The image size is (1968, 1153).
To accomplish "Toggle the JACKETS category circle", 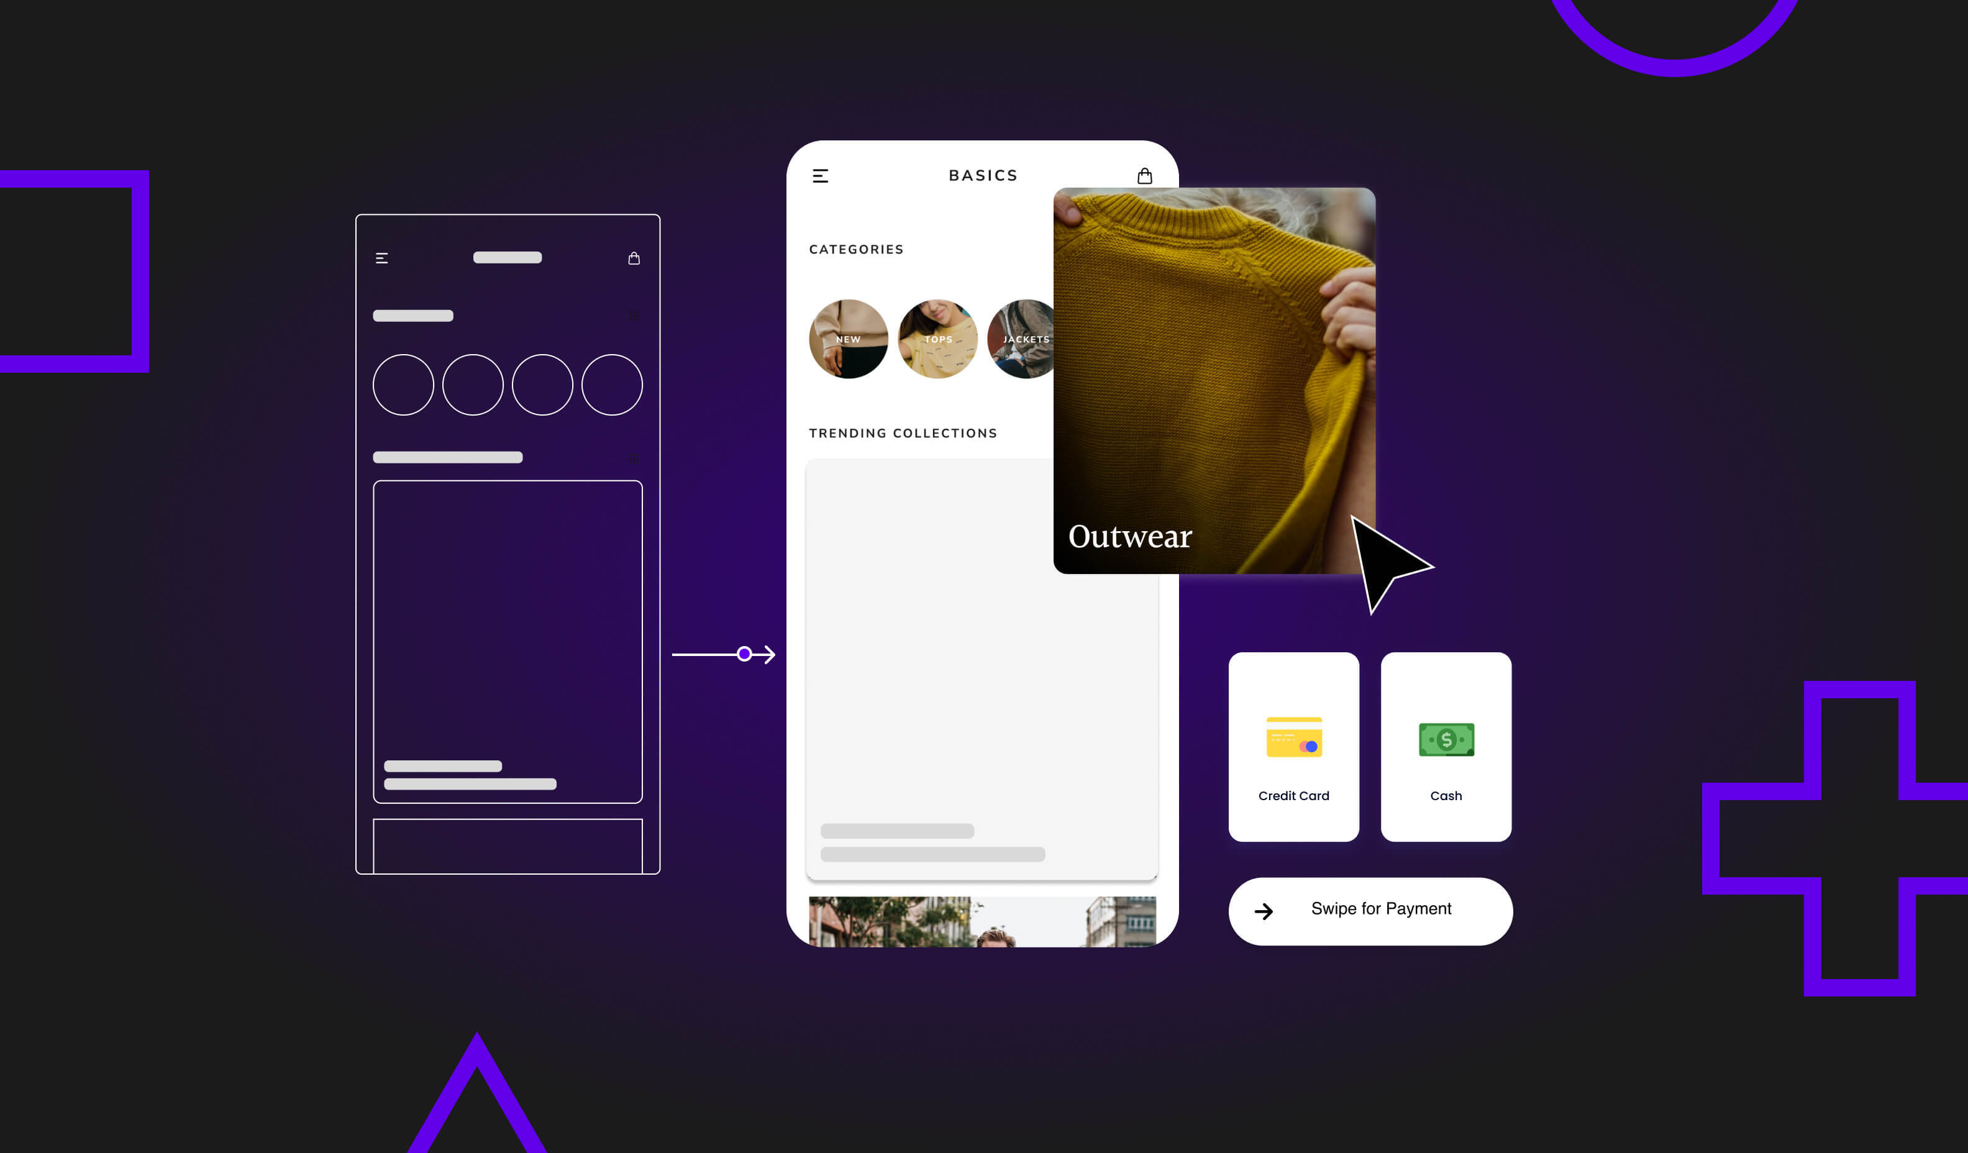I will (x=1024, y=339).
